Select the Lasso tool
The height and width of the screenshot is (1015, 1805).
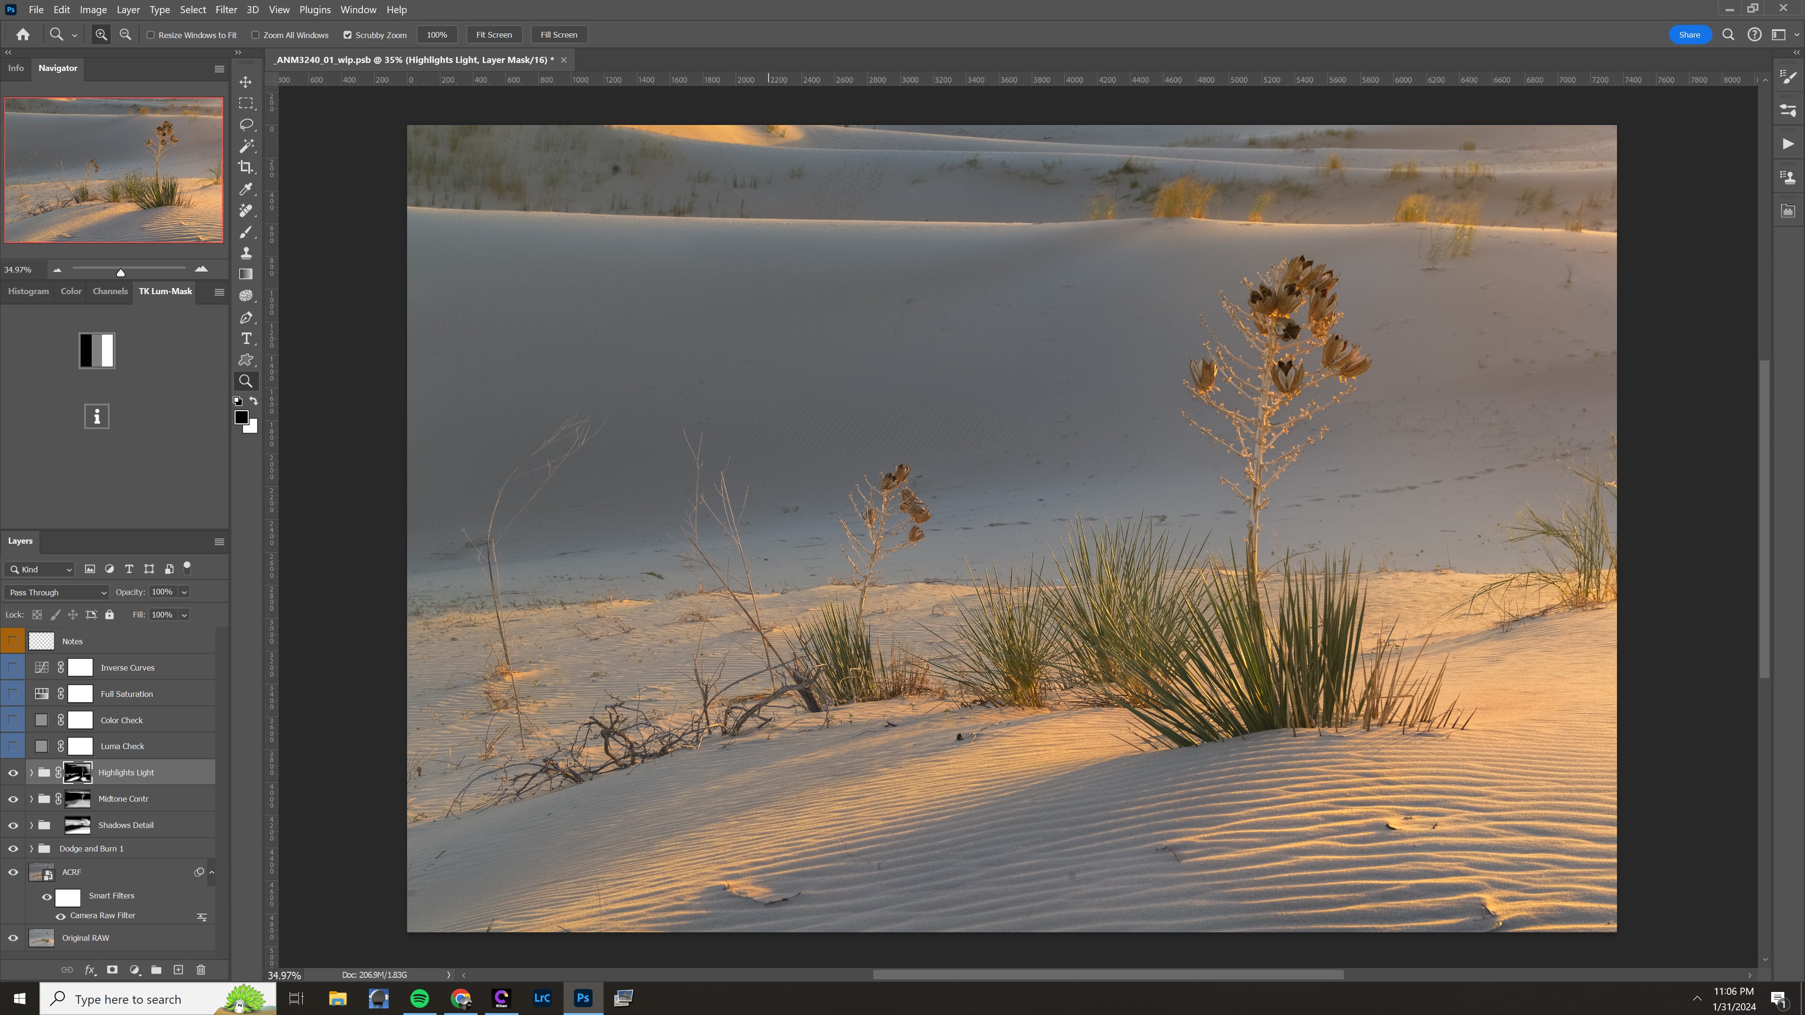(246, 125)
